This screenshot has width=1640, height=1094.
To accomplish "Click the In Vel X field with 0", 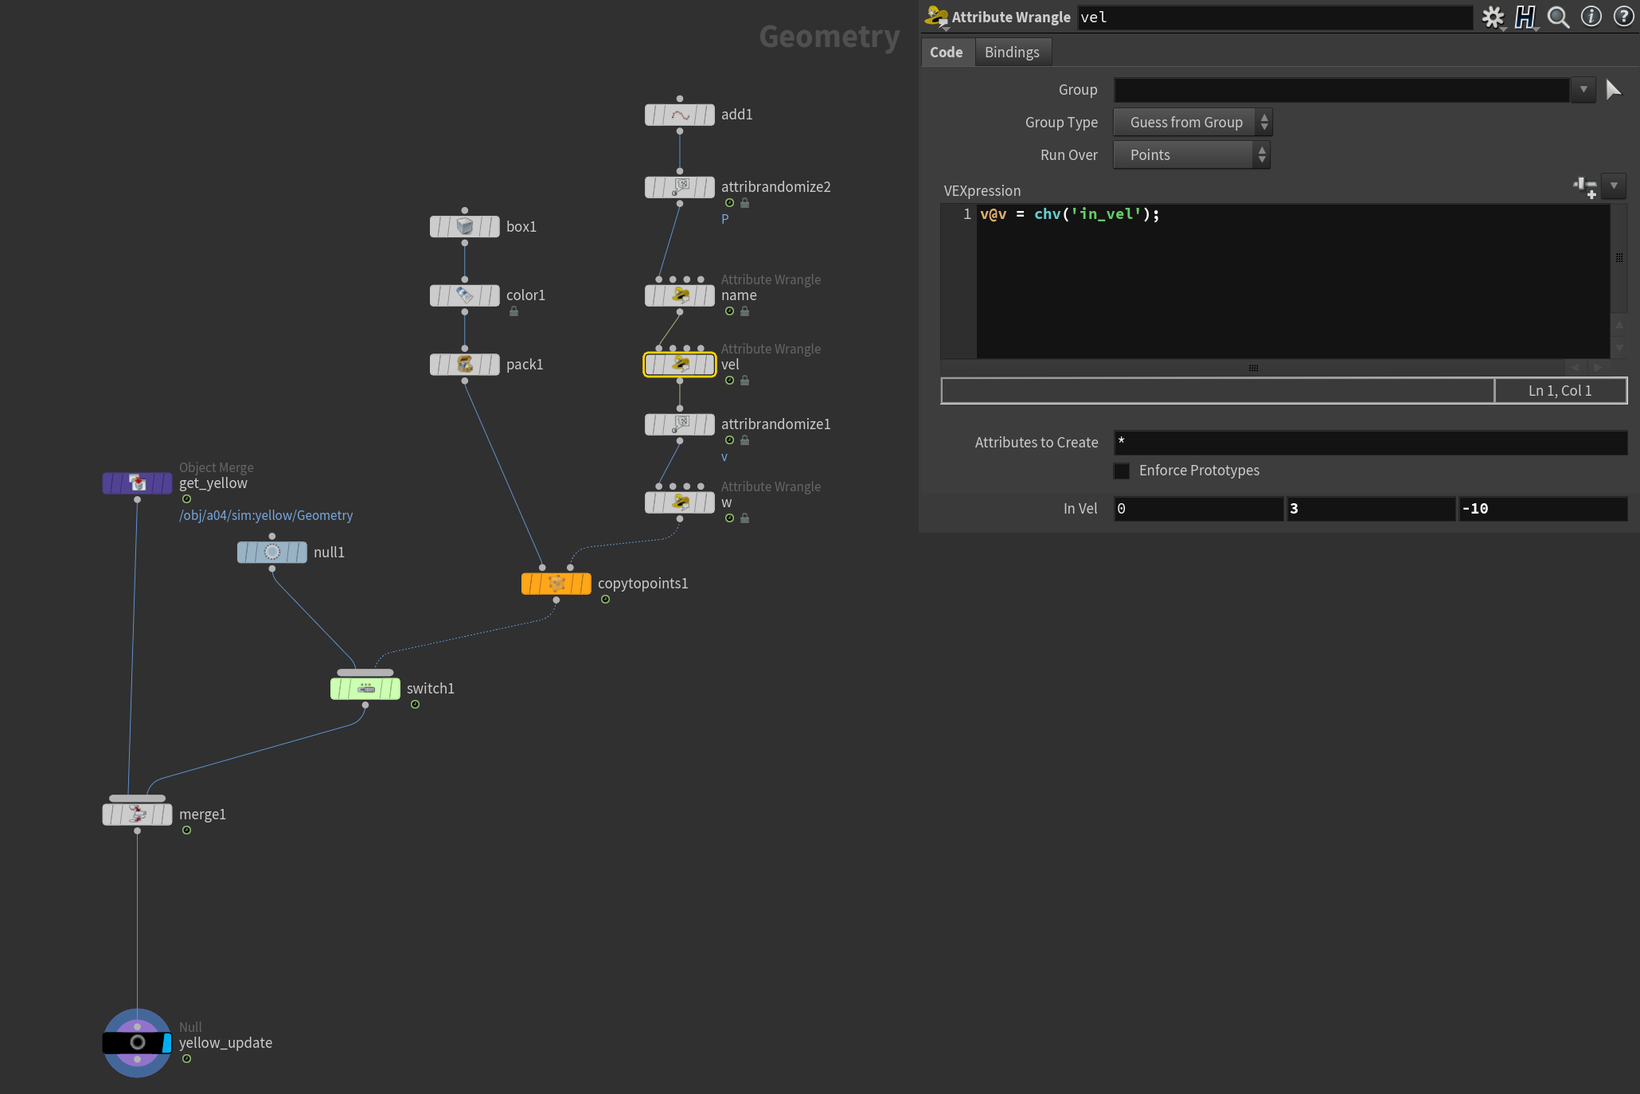I will coord(1199,509).
